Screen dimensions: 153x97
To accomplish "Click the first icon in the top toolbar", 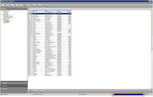I will click(3, 5).
